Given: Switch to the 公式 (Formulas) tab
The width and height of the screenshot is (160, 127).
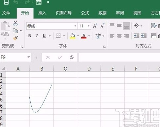Looking at the screenshot, I should [x=85, y=13].
